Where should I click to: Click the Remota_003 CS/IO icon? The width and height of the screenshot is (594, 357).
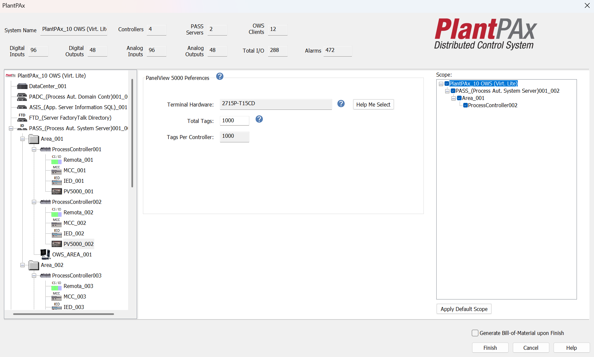tap(57, 286)
